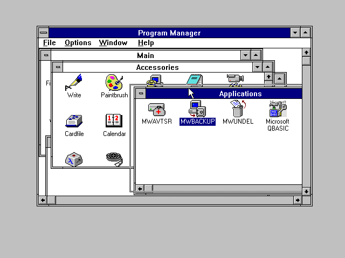Click the Program Manager title bar
This screenshot has width=345, height=258.
169,33
